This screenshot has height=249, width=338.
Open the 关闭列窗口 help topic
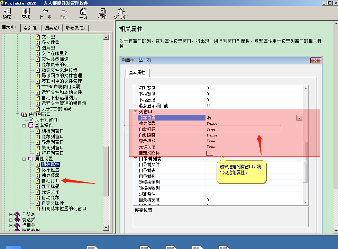(x=53, y=148)
